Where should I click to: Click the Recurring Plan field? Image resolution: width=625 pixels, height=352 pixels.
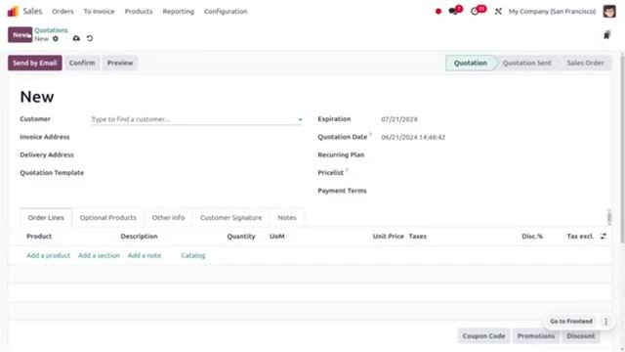point(490,154)
